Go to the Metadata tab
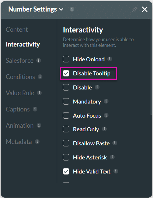153x198 pixels. pyautogui.click(x=19, y=142)
